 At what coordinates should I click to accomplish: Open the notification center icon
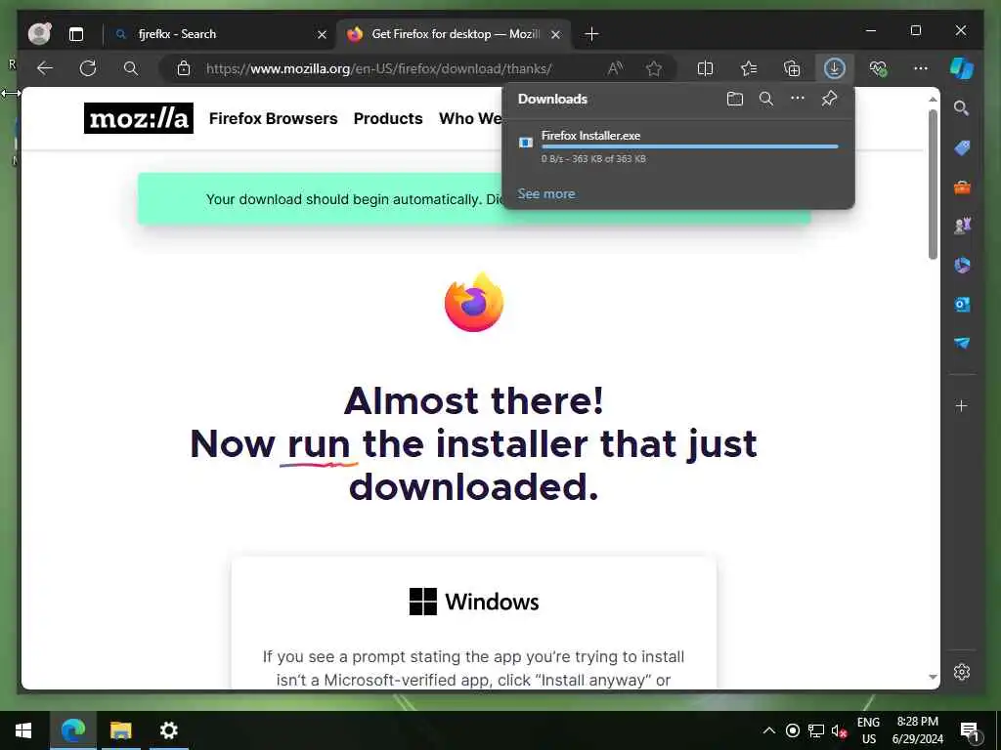[x=970, y=730]
